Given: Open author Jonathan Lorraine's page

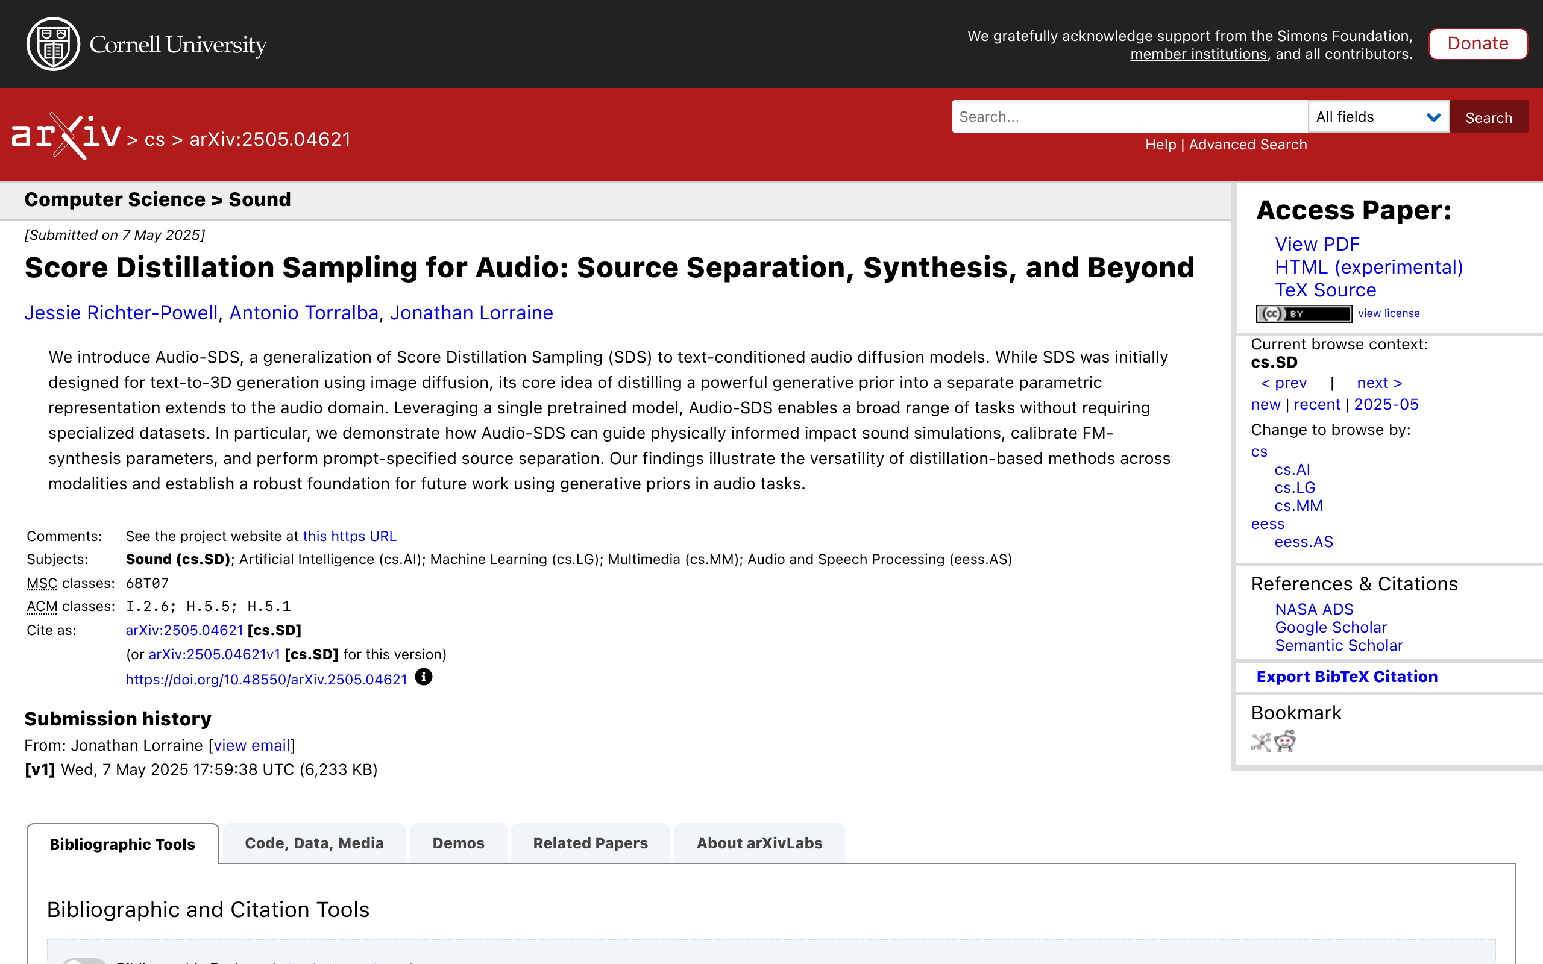Looking at the screenshot, I should pos(471,313).
